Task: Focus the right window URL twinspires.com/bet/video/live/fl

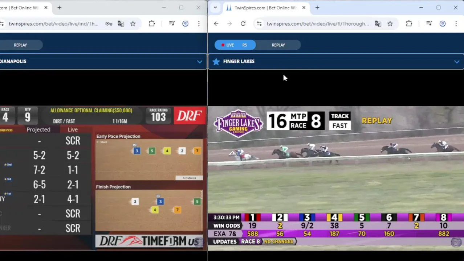Action: tap(318, 24)
